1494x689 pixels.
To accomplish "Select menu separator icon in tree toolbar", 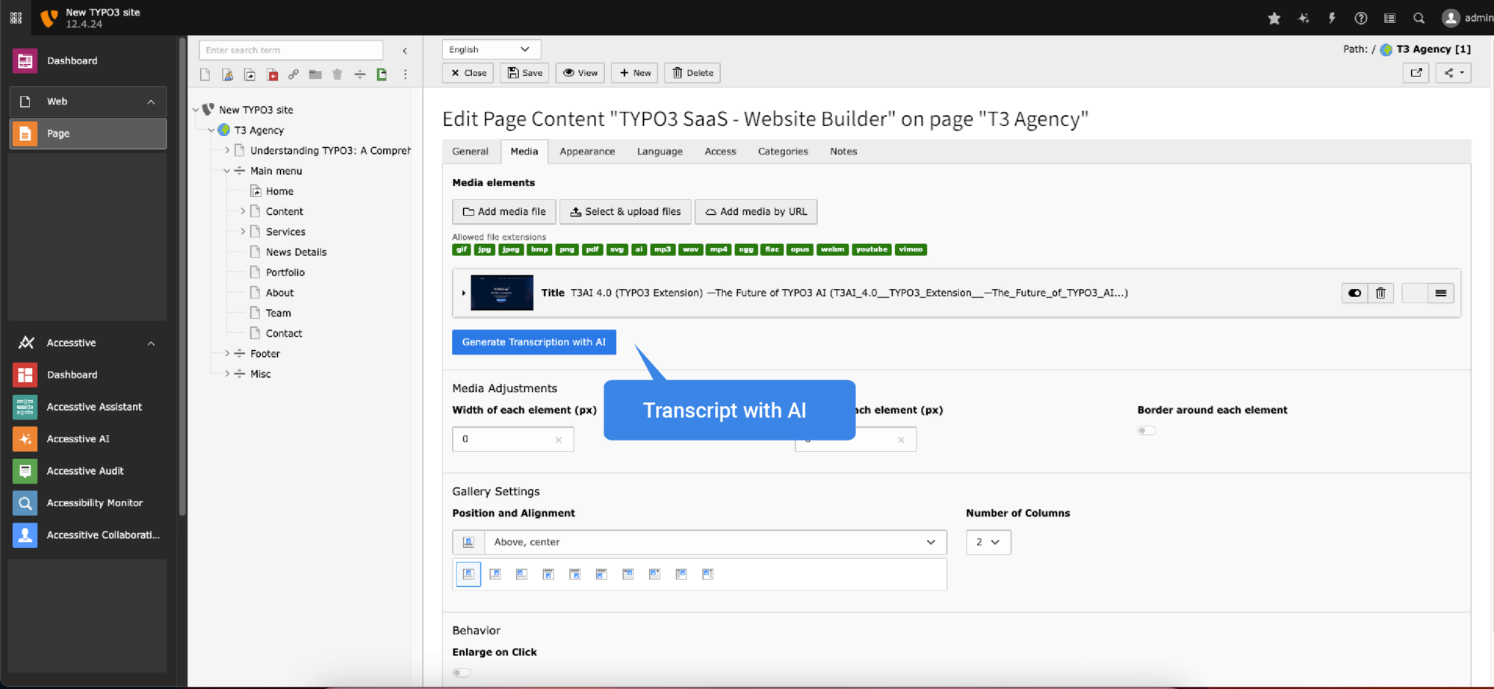I will tap(359, 75).
